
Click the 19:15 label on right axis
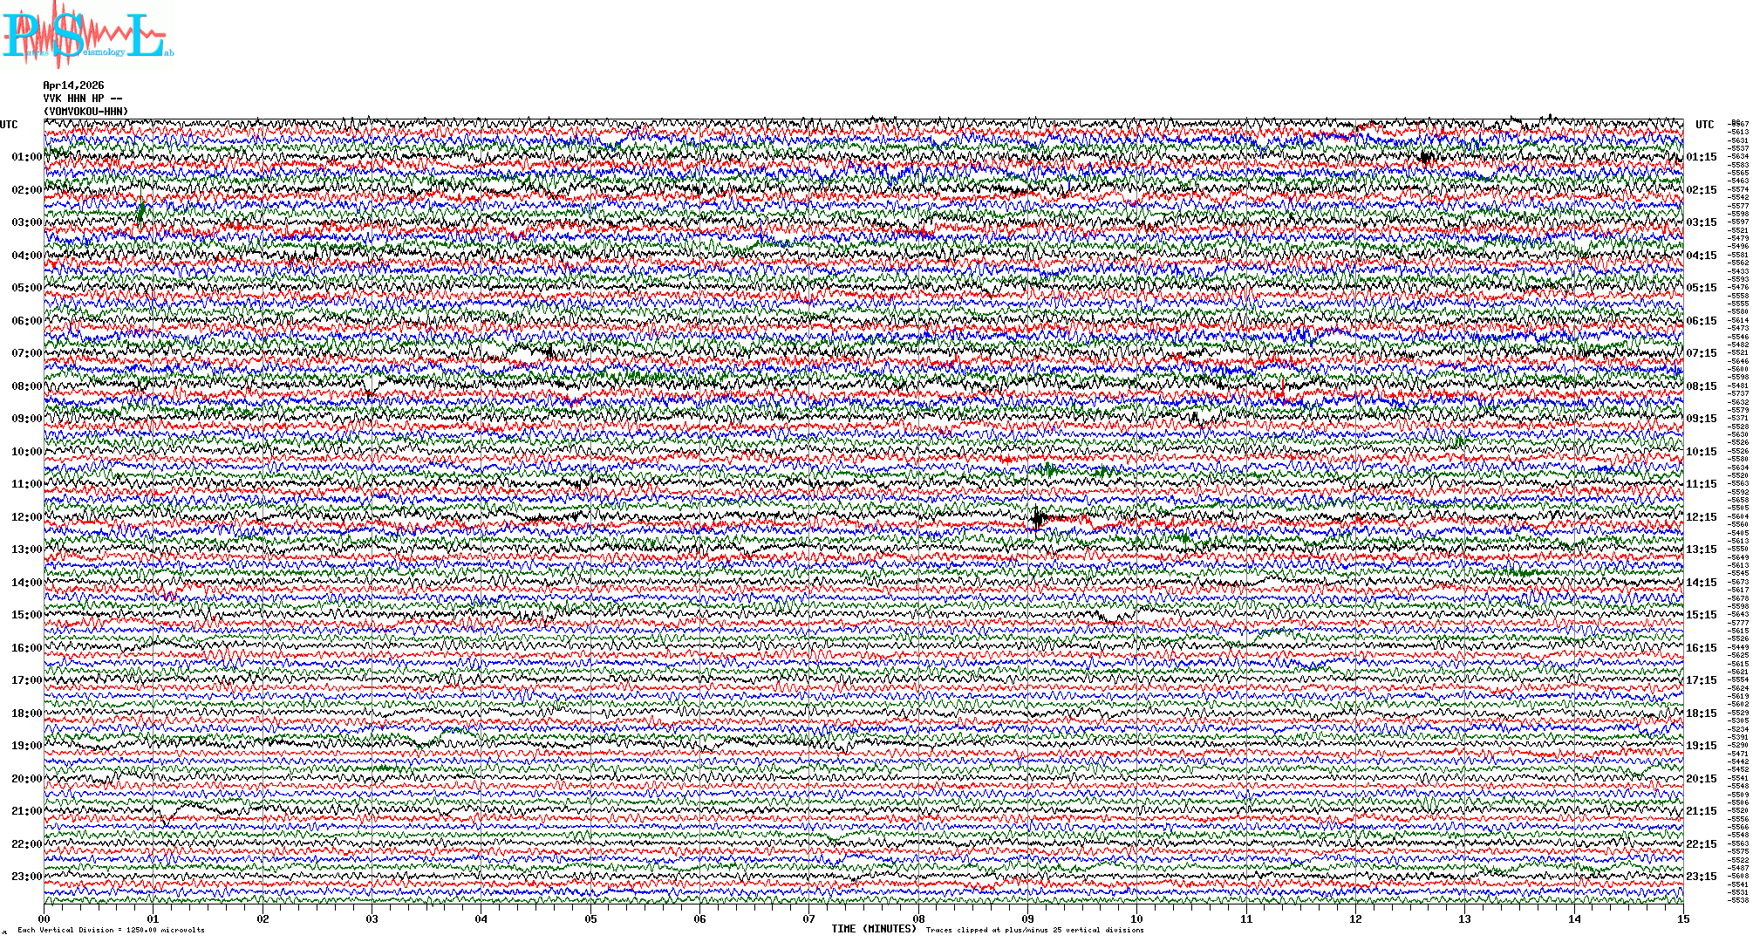[x=1701, y=746]
